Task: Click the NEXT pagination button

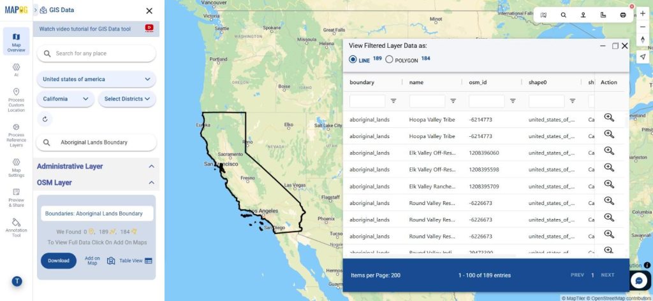Action: pyautogui.click(x=608, y=275)
